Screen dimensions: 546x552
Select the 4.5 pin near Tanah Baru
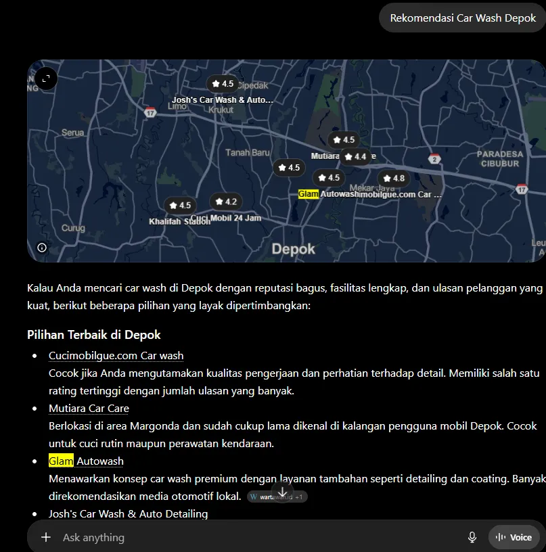289,168
